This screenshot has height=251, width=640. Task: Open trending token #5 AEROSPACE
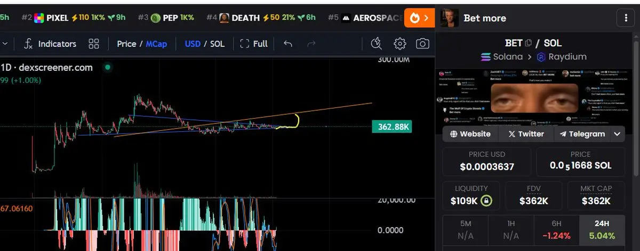tap(365, 18)
